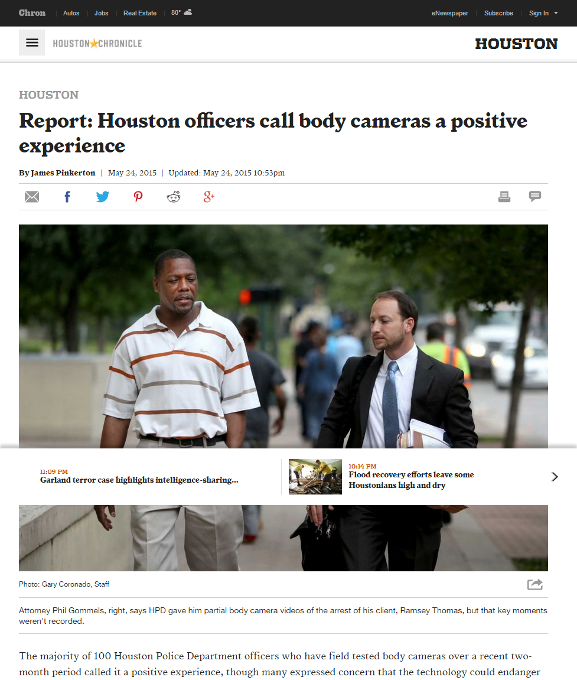This screenshot has height=680, width=577.
Task: Open flood recovery story thumbnail
Action: [x=315, y=477]
